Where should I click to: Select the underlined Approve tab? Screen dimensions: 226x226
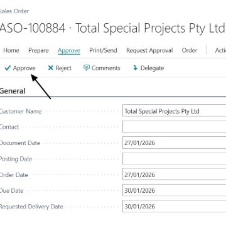[x=69, y=51]
